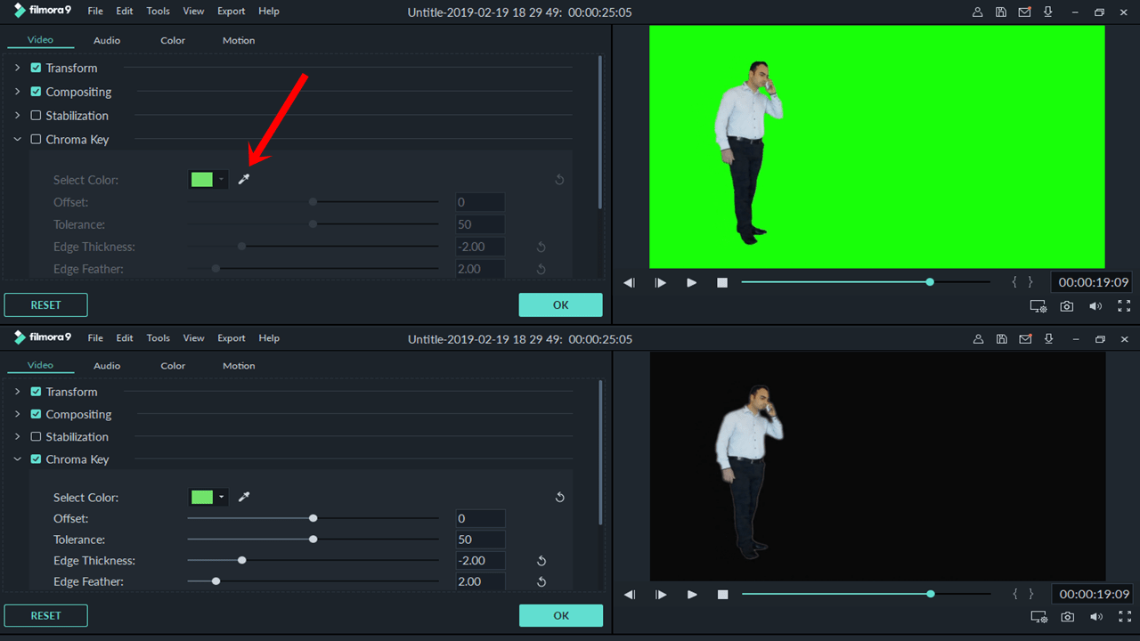Click the settings scrollbar in the green-preview window
The height and width of the screenshot is (641, 1140).
[x=600, y=132]
